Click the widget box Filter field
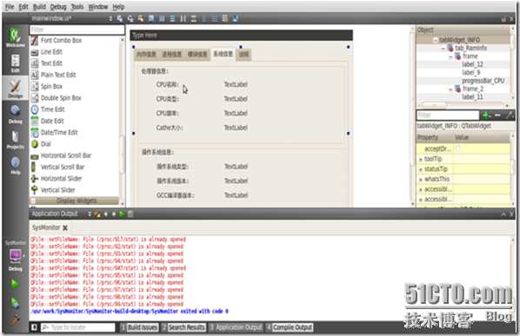520x336 pixels. (x=77, y=30)
